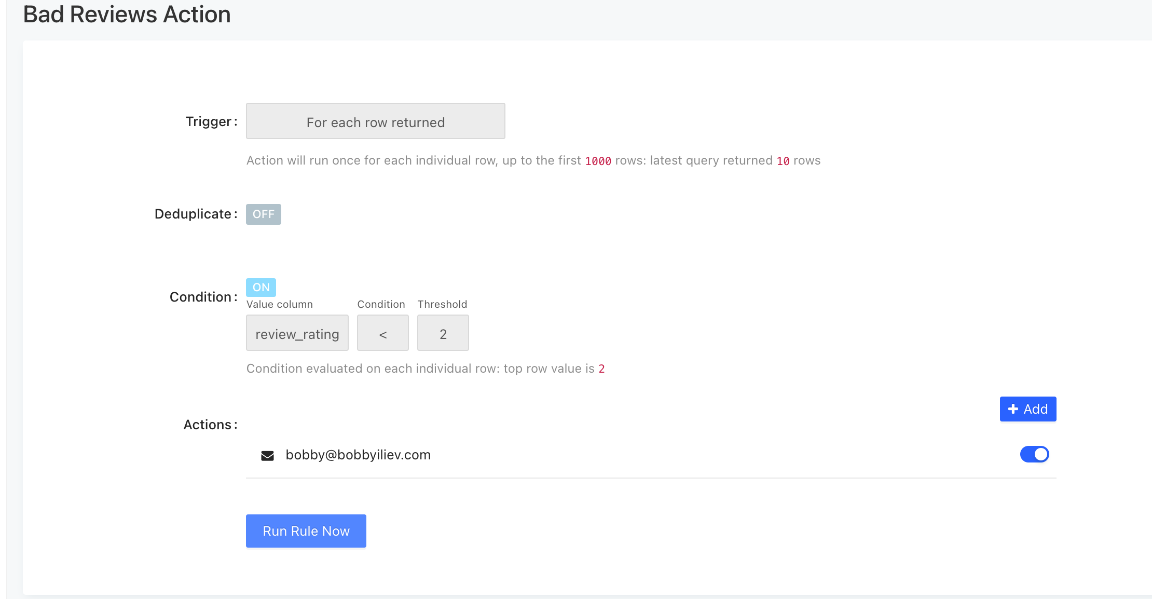Select the bobby@bobbyiliev.com action entry
Viewport: 1152px width, 599px height.
358,455
